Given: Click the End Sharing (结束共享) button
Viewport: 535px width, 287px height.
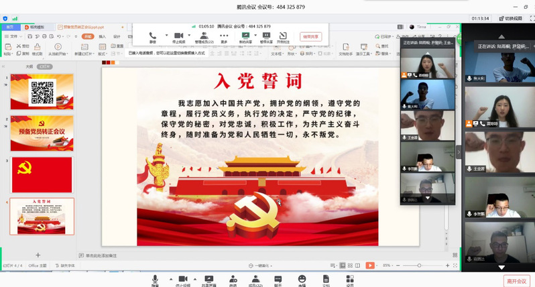Looking at the screenshot, I should [310, 37].
